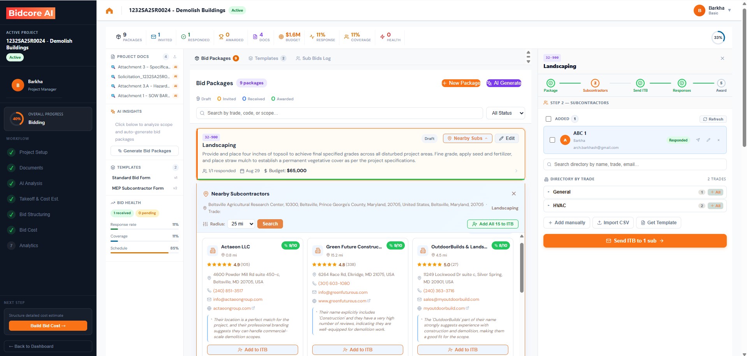The width and height of the screenshot is (747, 356).
Task: Click the download icon next to Project Docs
Action: coord(174,56)
